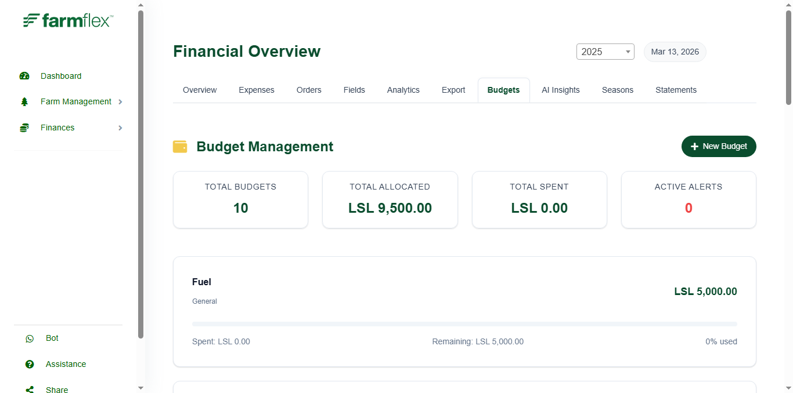The image size is (793, 393).
Task: Click the Bot WhatsApp icon
Action: click(30, 339)
